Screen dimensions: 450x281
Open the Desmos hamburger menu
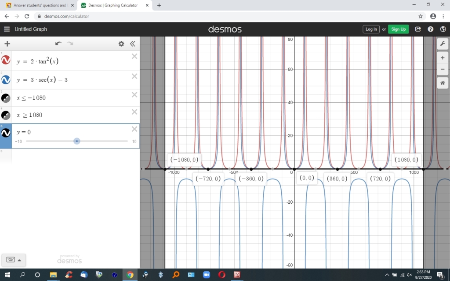7,29
